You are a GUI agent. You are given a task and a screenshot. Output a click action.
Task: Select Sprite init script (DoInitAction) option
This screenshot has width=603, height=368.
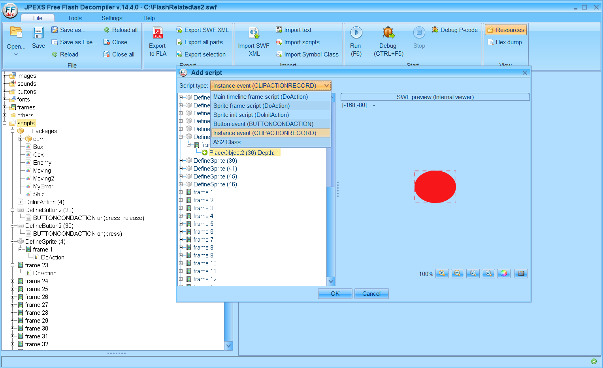click(271, 115)
